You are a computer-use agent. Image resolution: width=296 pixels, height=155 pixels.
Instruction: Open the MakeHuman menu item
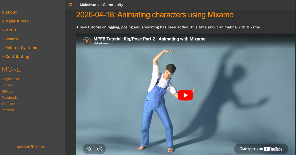[17, 21]
